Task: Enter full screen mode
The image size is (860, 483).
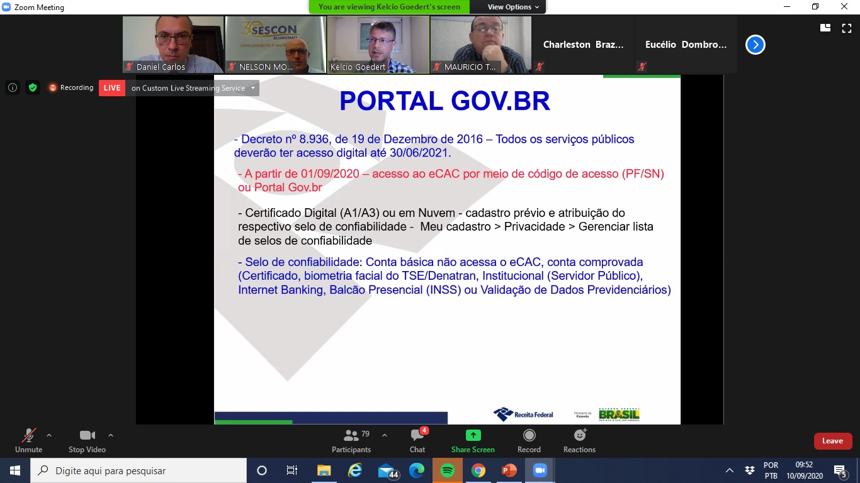Action: (847, 28)
